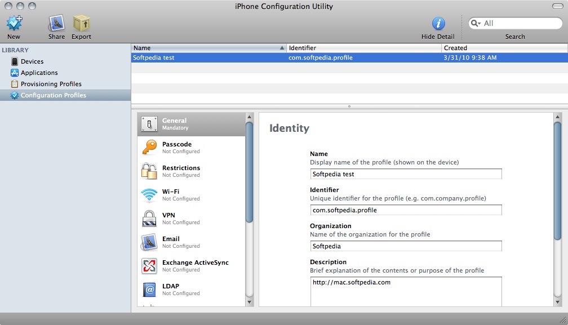568x325 pixels.
Task: Click the payload list scroll up arrow
Action: (x=249, y=117)
